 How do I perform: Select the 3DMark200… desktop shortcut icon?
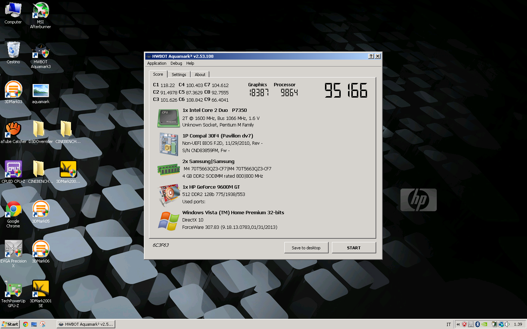(x=68, y=172)
